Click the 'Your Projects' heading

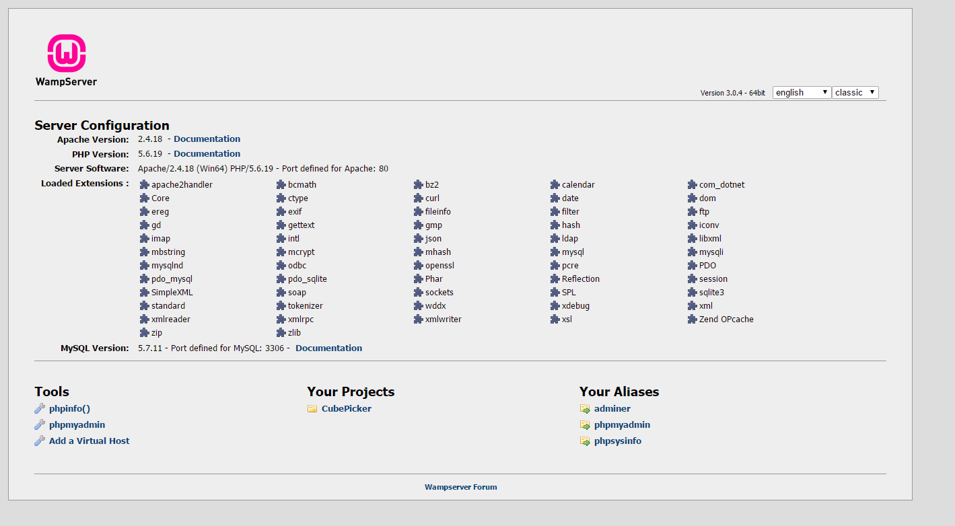(x=351, y=391)
